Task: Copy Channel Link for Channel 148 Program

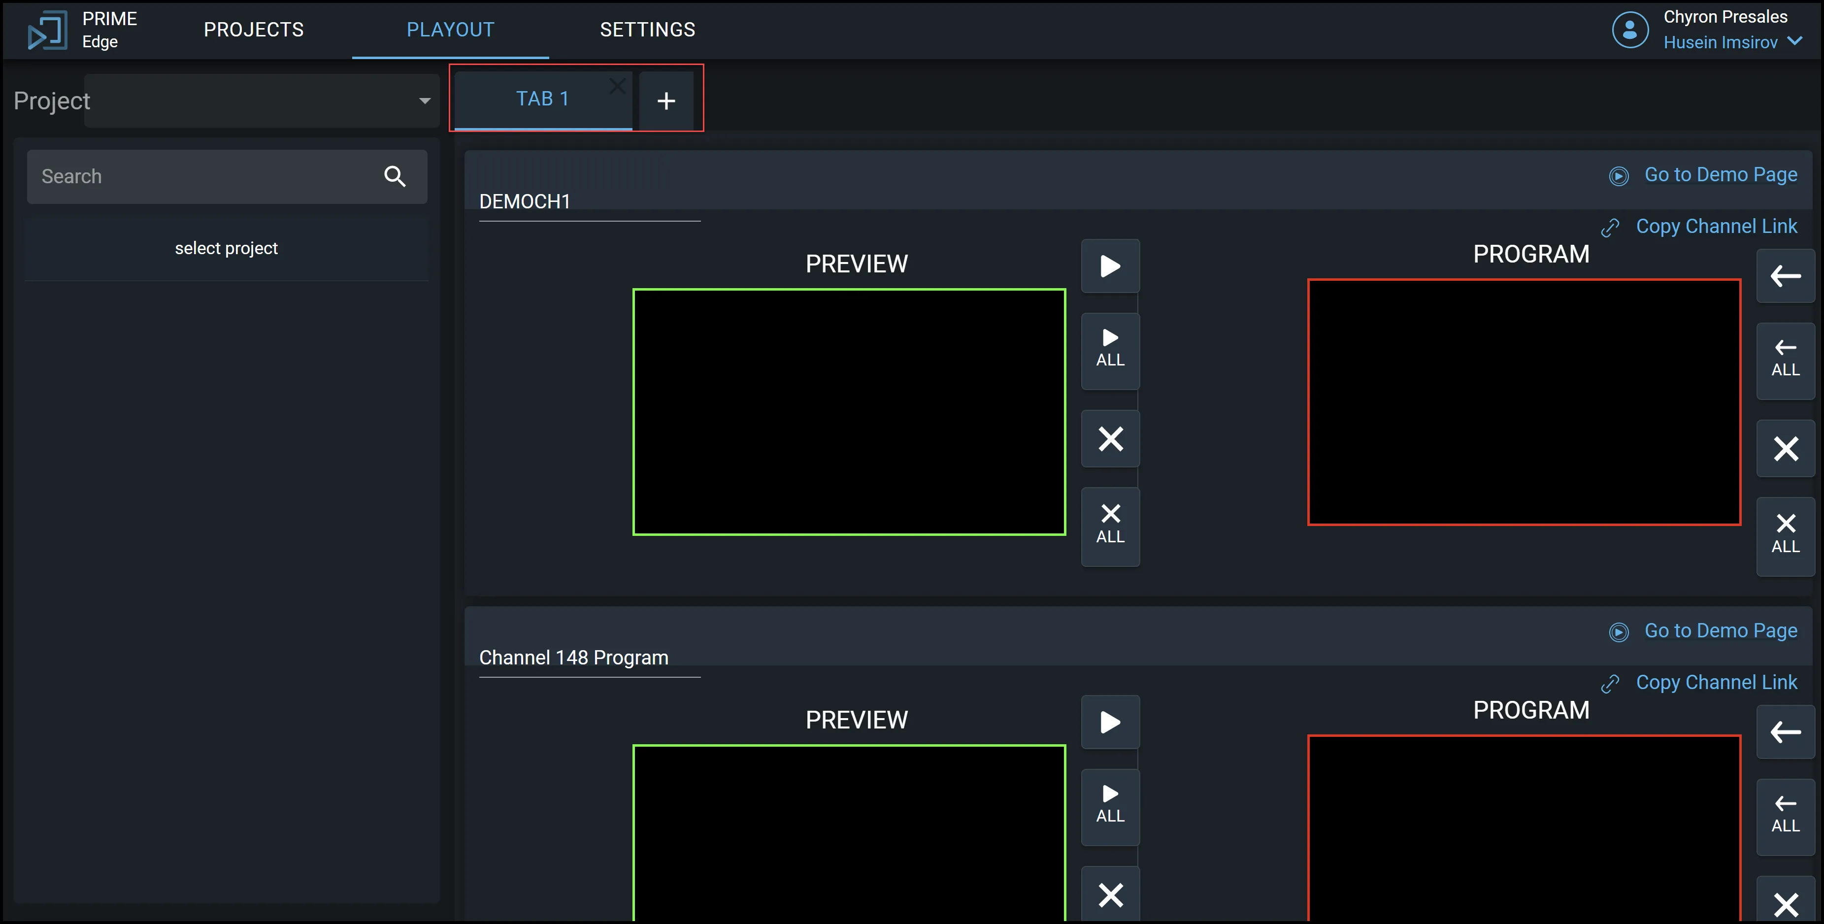Action: (x=1715, y=683)
